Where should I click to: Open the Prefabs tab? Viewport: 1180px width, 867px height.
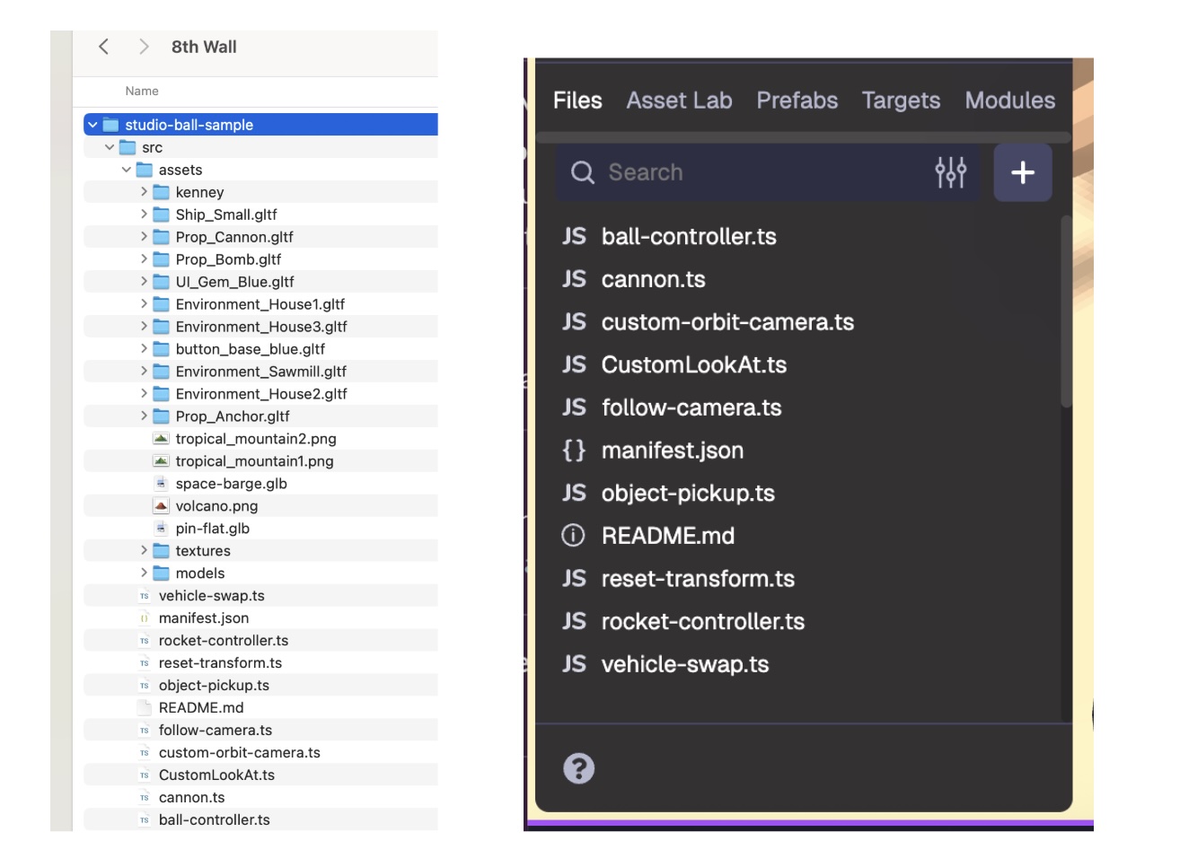click(797, 101)
